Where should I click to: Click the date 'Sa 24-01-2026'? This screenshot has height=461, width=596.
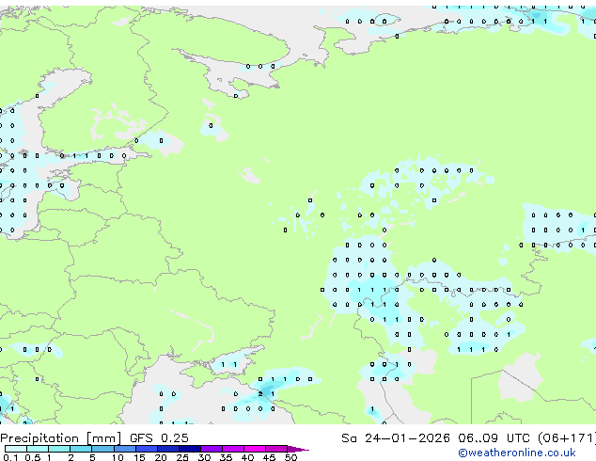click(396, 437)
